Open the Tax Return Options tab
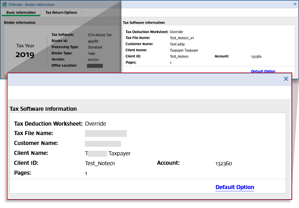 [x=62, y=13]
